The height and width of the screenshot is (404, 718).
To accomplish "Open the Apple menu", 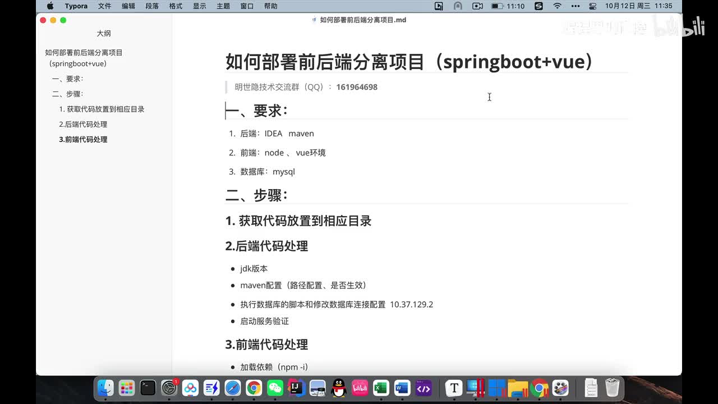I will click(x=50, y=6).
